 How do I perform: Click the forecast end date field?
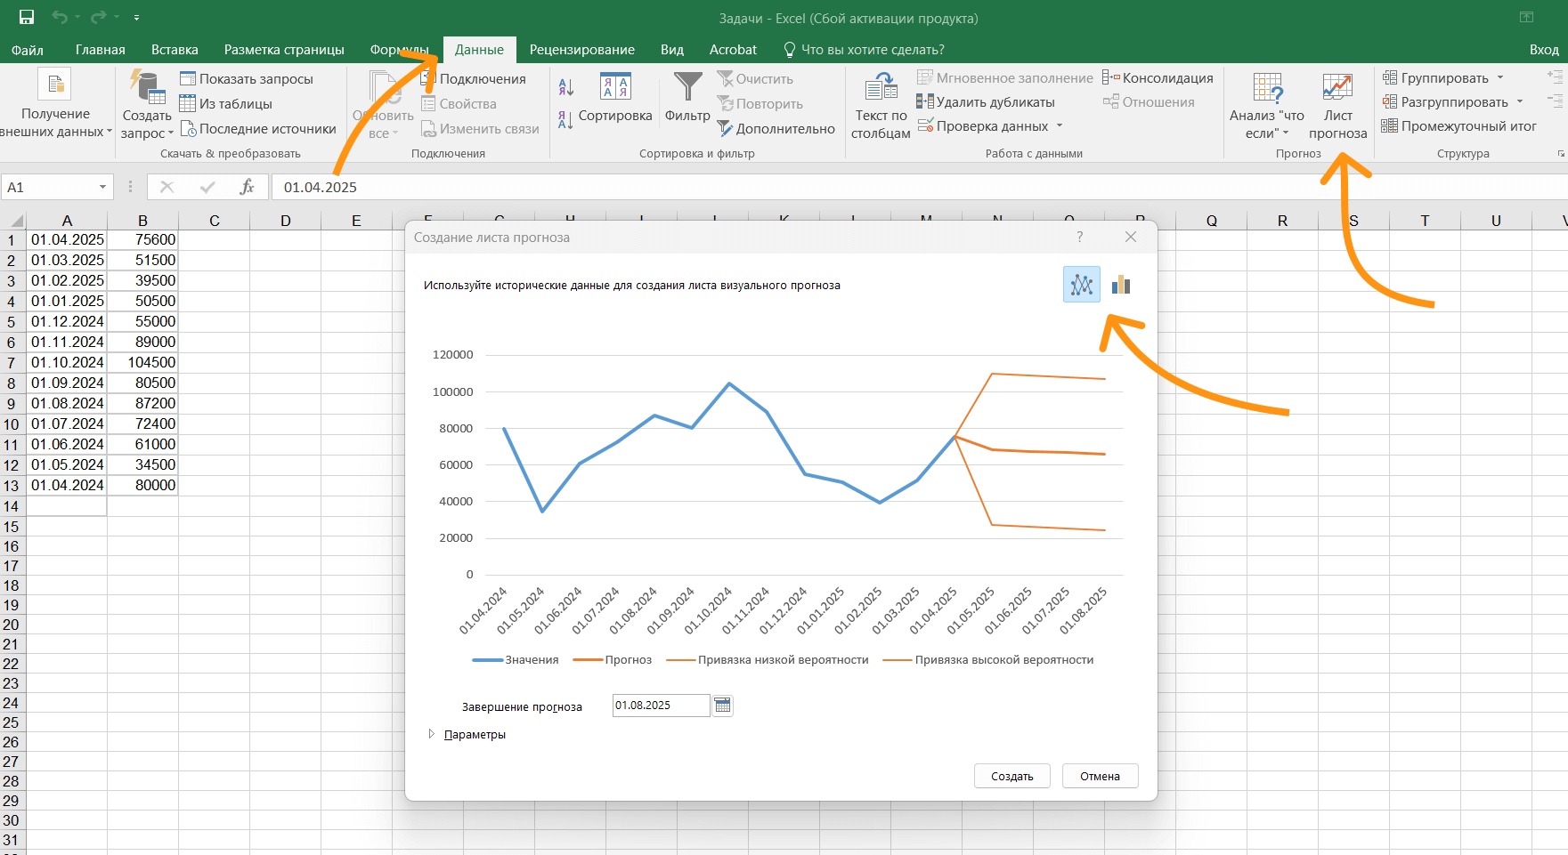click(x=662, y=706)
